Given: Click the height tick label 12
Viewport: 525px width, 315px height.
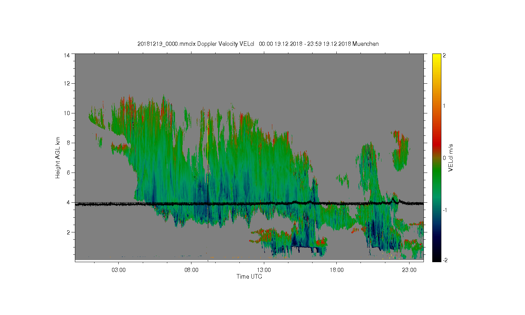Looking at the screenshot, I should pyautogui.click(x=67, y=83).
